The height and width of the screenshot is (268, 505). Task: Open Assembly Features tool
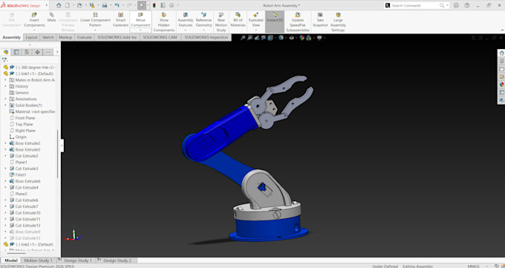click(186, 20)
